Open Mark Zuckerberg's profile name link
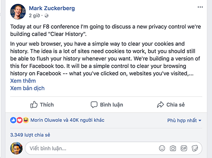The width and height of the screenshot is (212, 158). [52, 8]
